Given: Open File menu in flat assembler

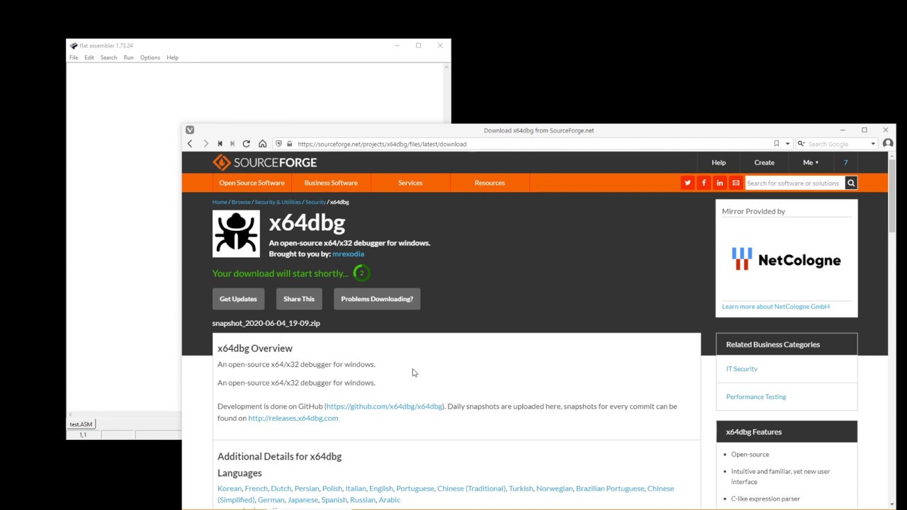Looking at the screenshot, I should [74, 57].
